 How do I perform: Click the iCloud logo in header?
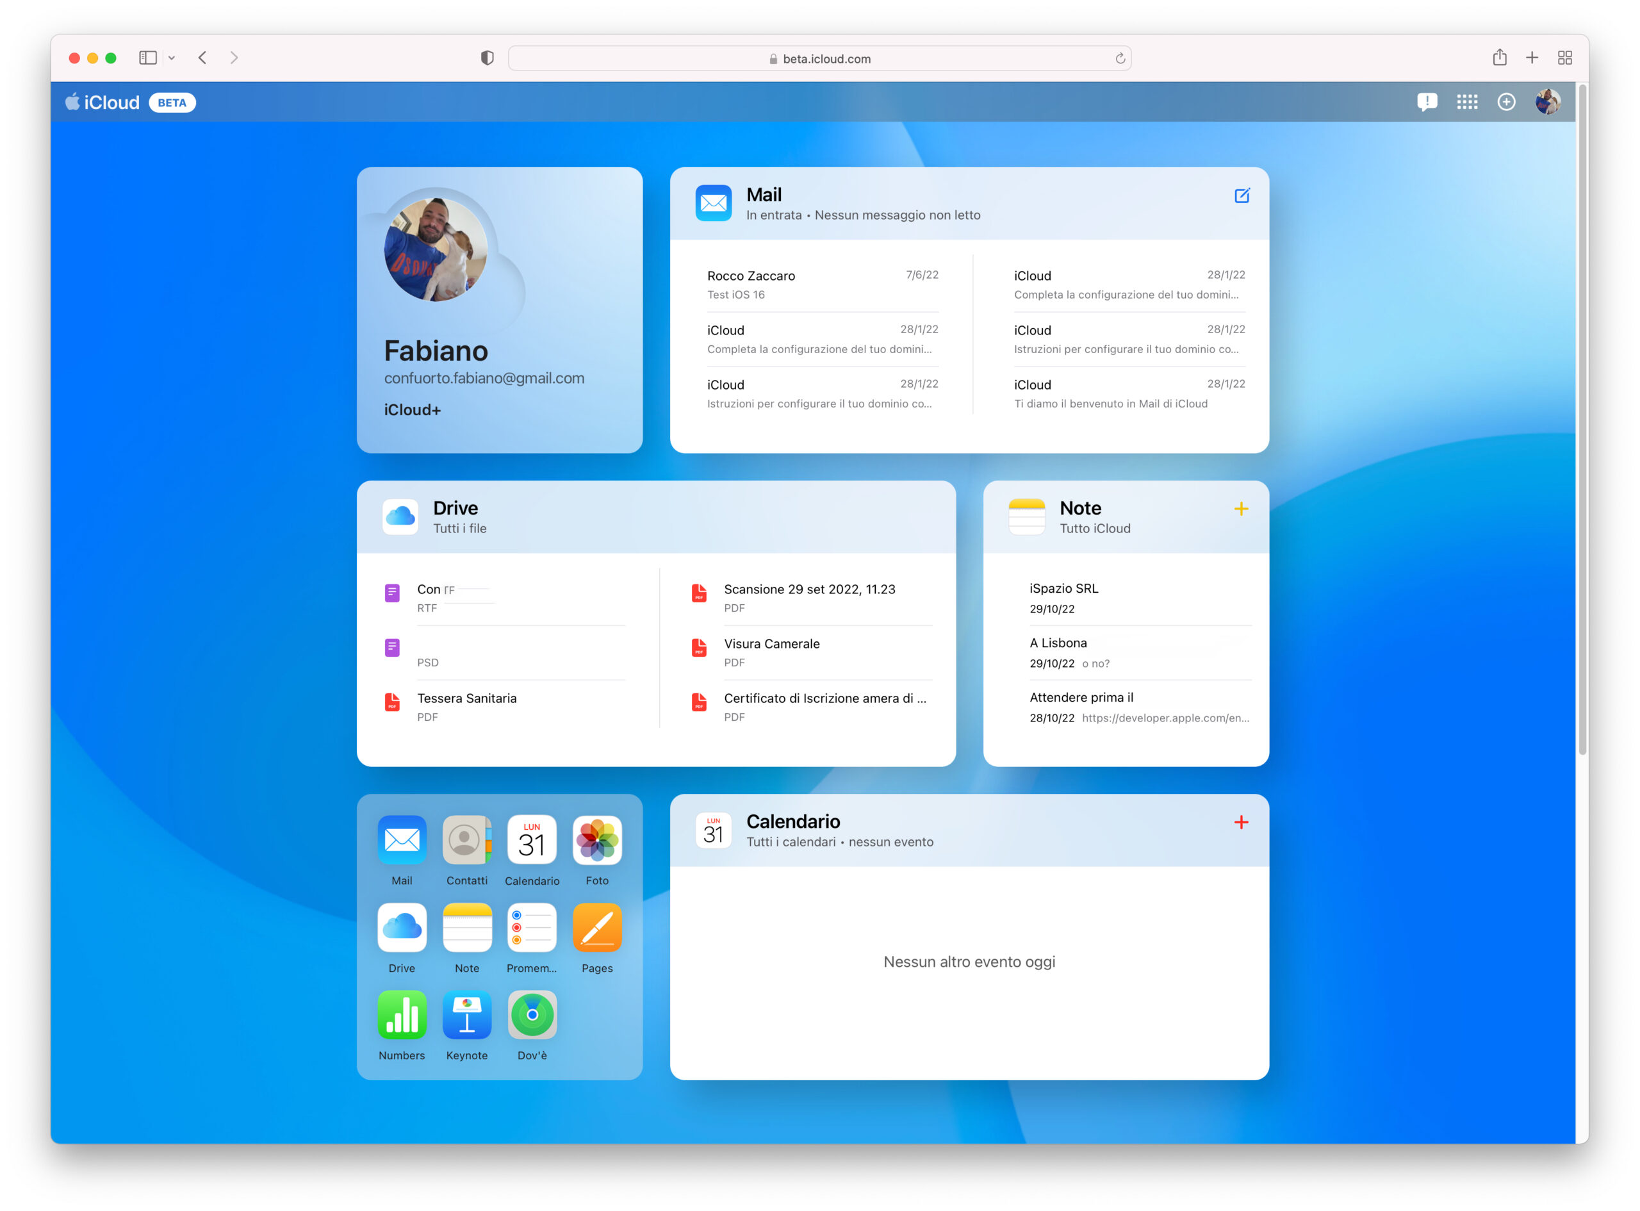pyautogui.click(x=102, y=103)
